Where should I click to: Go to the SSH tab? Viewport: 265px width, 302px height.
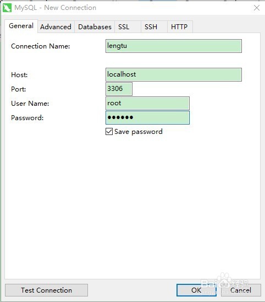pyautogui.click(x=151, y=27)
